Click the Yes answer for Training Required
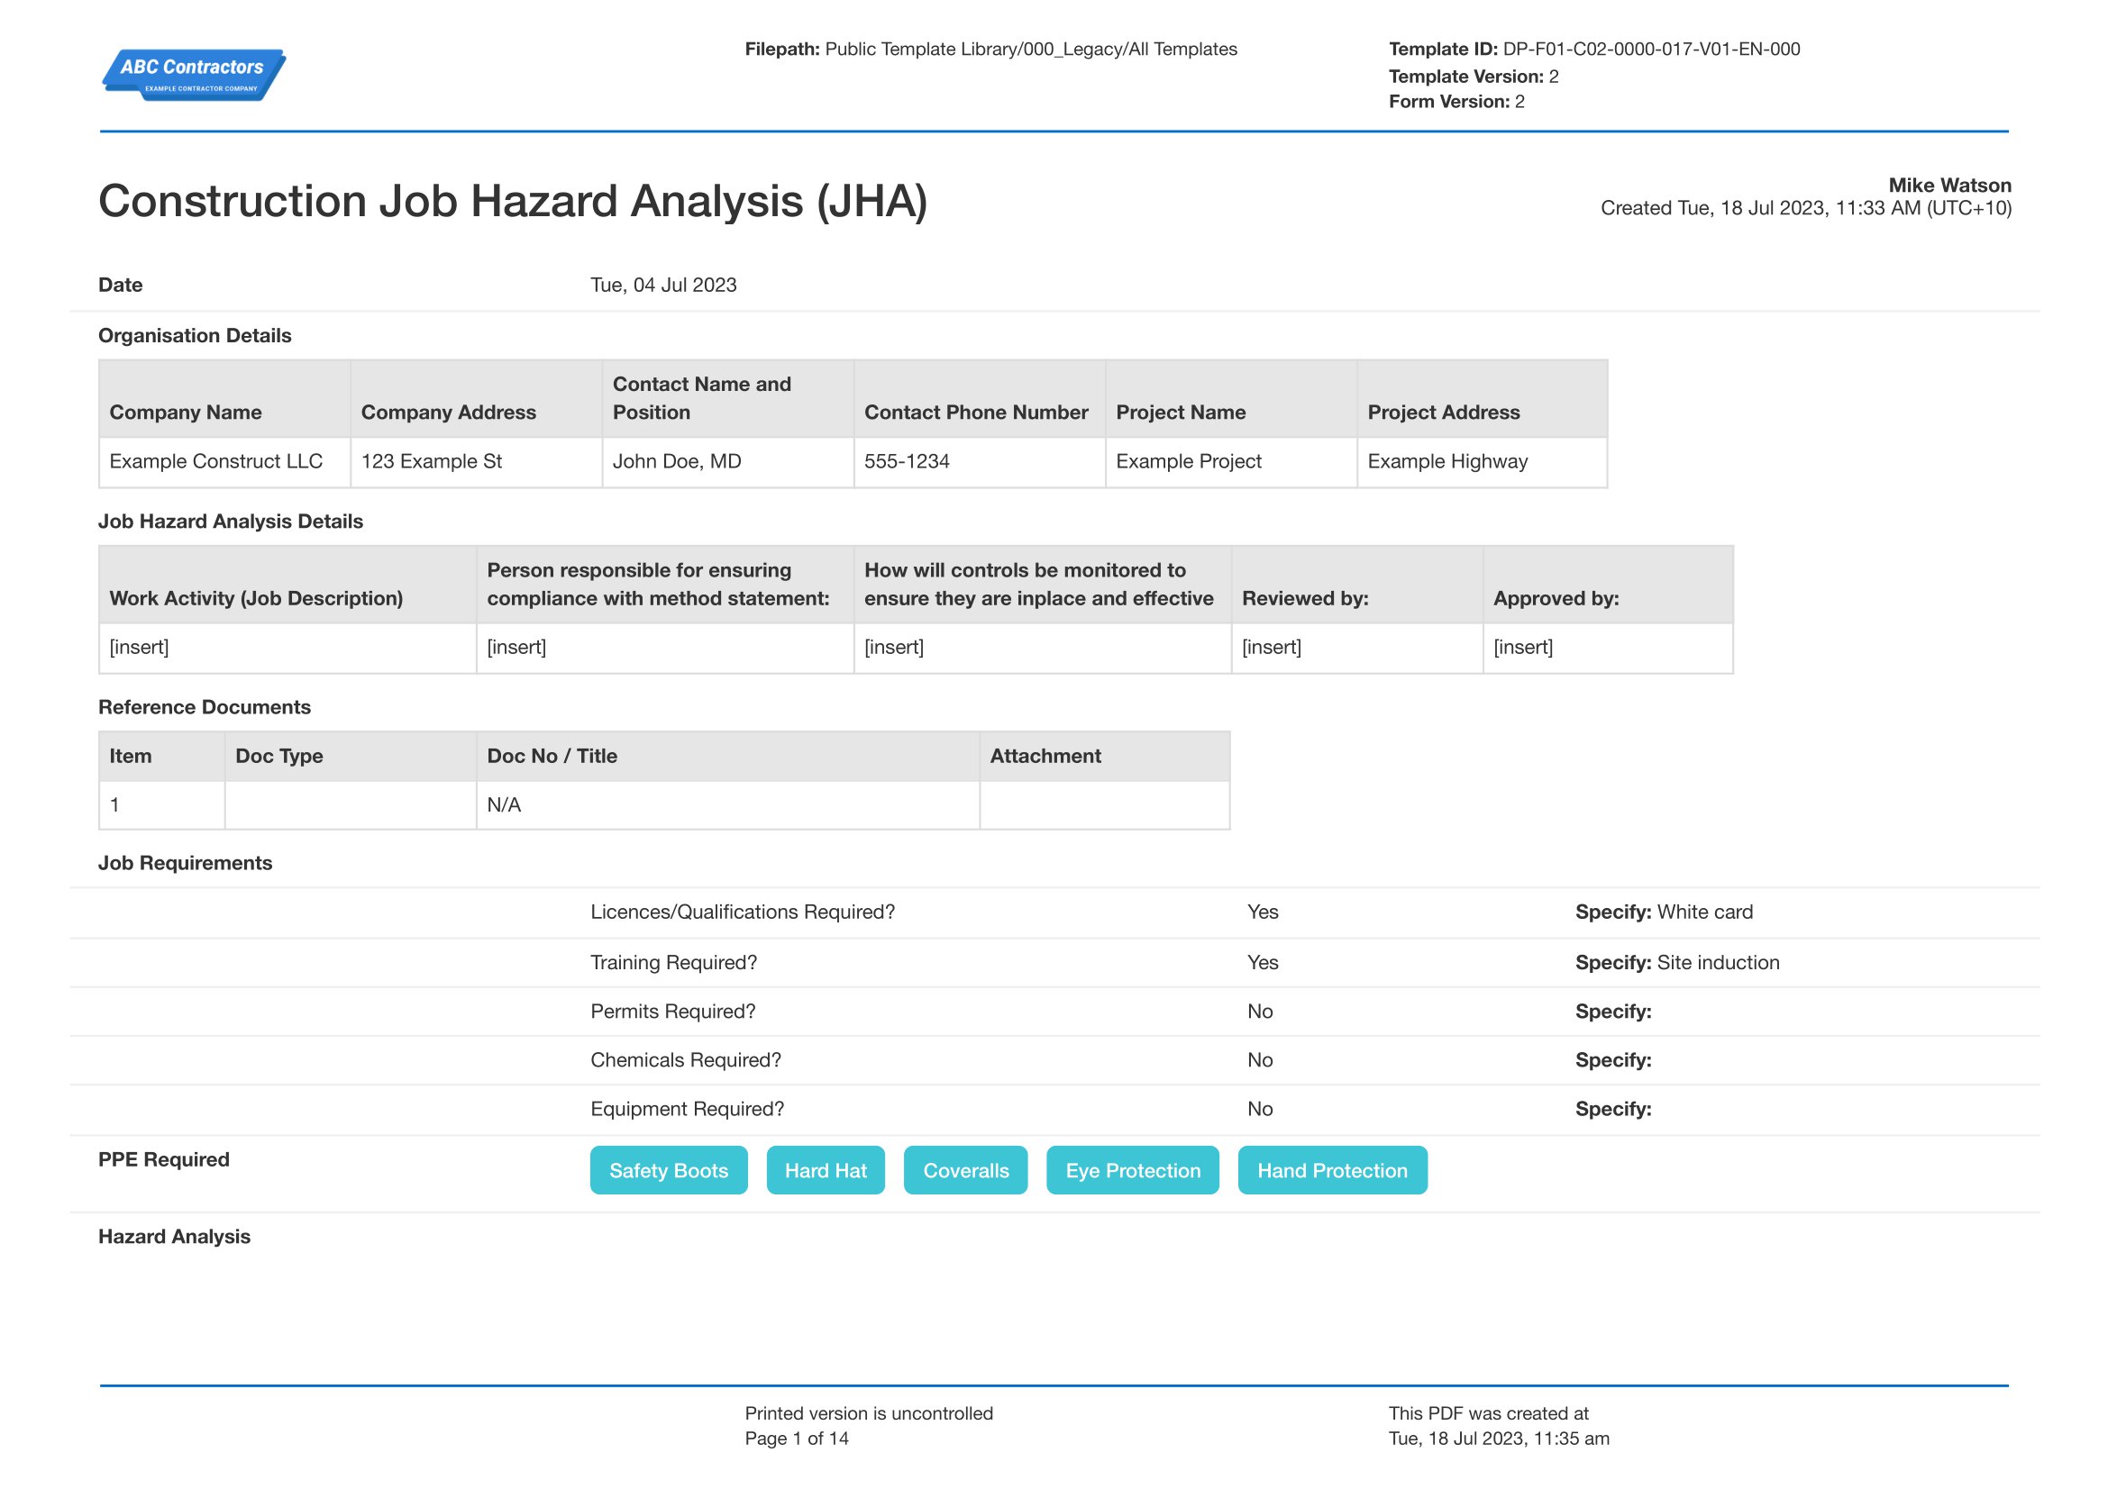 [x=1263, y=962]
